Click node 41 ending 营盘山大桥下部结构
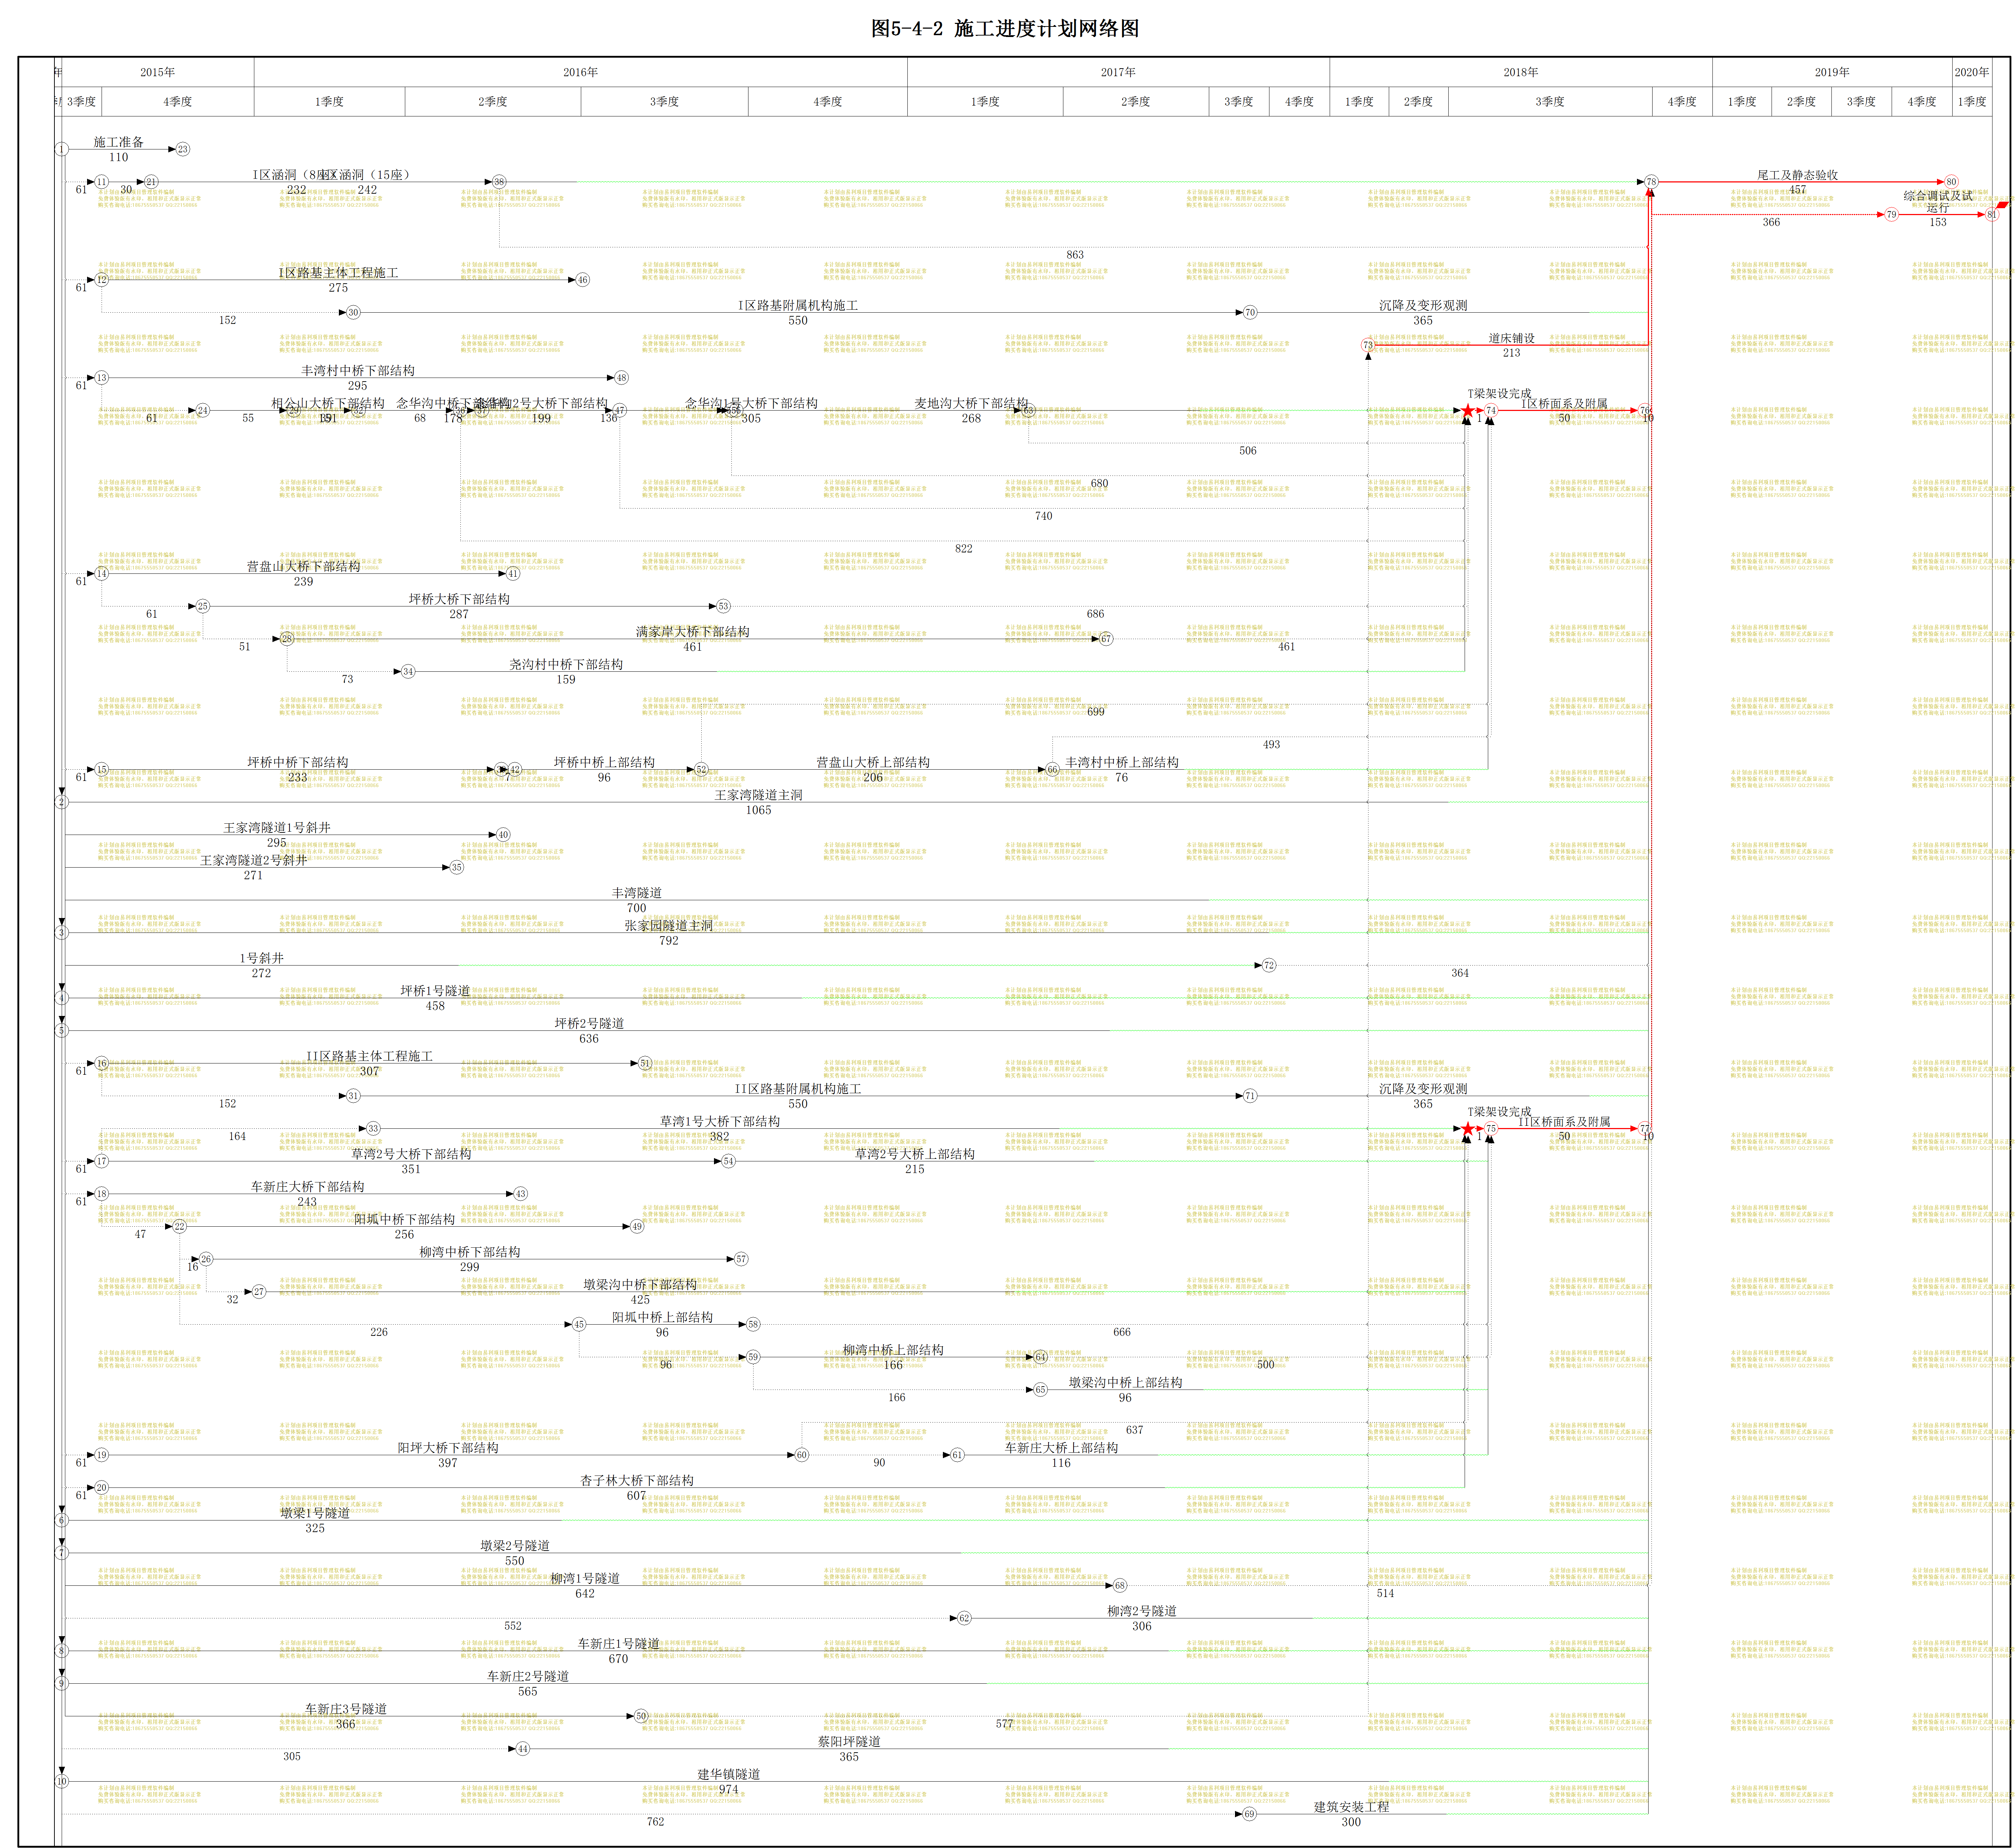The width and height of the screenshot is (2015, 1848). (513, 574)
